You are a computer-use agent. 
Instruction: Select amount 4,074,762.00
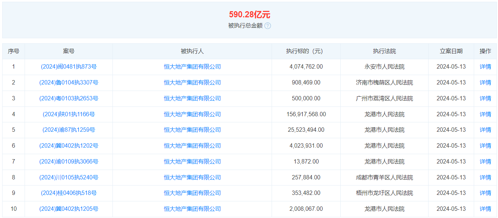(306, 67)
